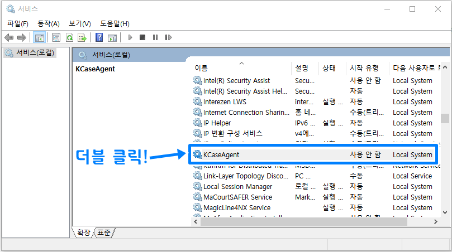Click the Pause Service icon
This screenshot has height=252, width=452.
tap(155, 37)
